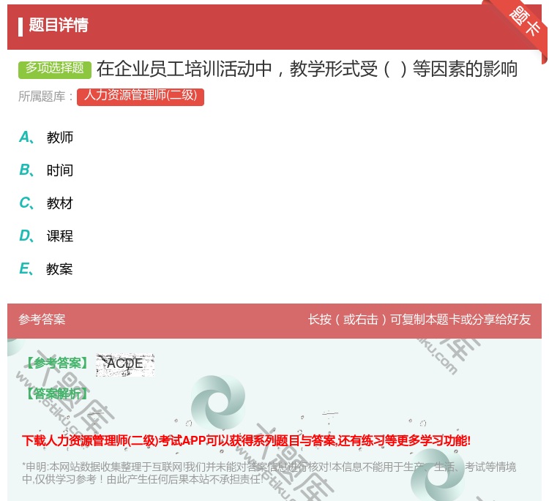Click the ACDE answer image

[x=125, y=364]
